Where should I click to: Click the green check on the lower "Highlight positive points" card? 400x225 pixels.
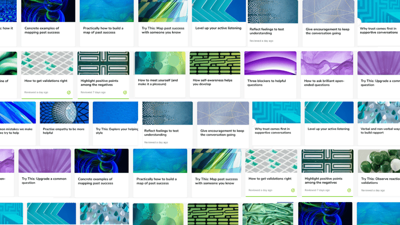[349, 191]
